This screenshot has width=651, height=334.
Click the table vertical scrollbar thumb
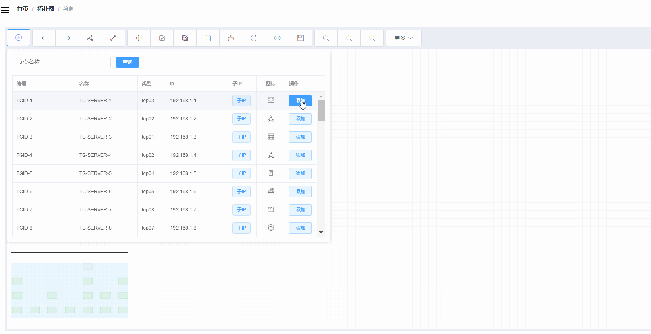(x=321, y=111)
